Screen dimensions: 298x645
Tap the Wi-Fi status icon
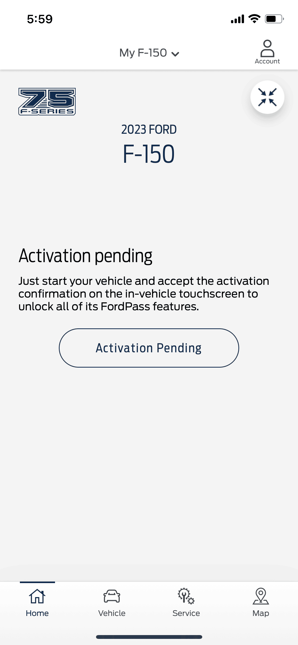pyautogui.click(x=254, y=19)
